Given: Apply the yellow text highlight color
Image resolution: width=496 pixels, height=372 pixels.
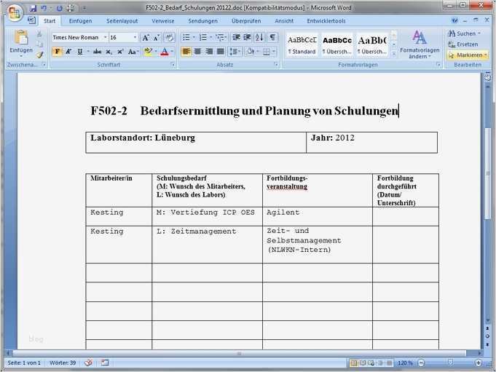Looking at the screenshot, I should point(148,52).
